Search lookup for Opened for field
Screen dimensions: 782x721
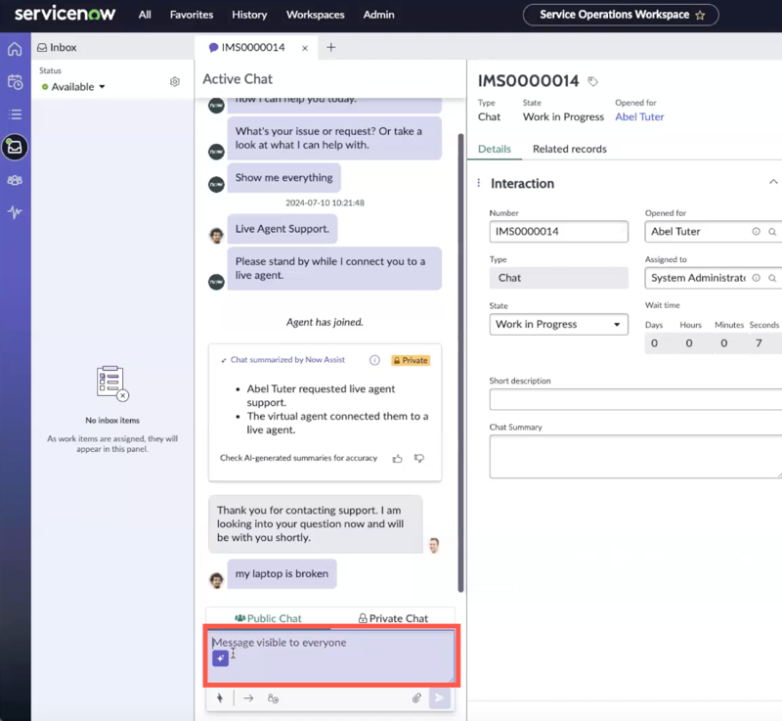772,232
